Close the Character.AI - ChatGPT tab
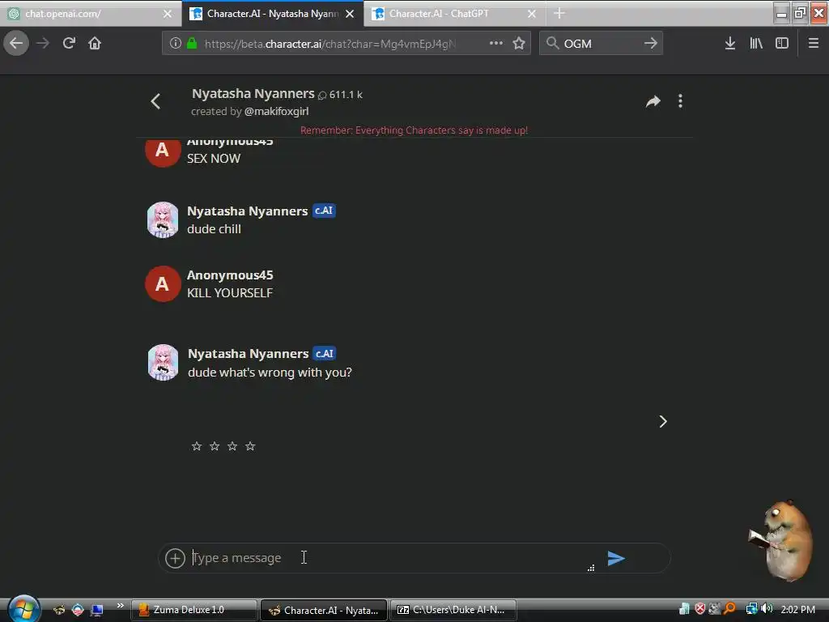 tap(532, 14)
